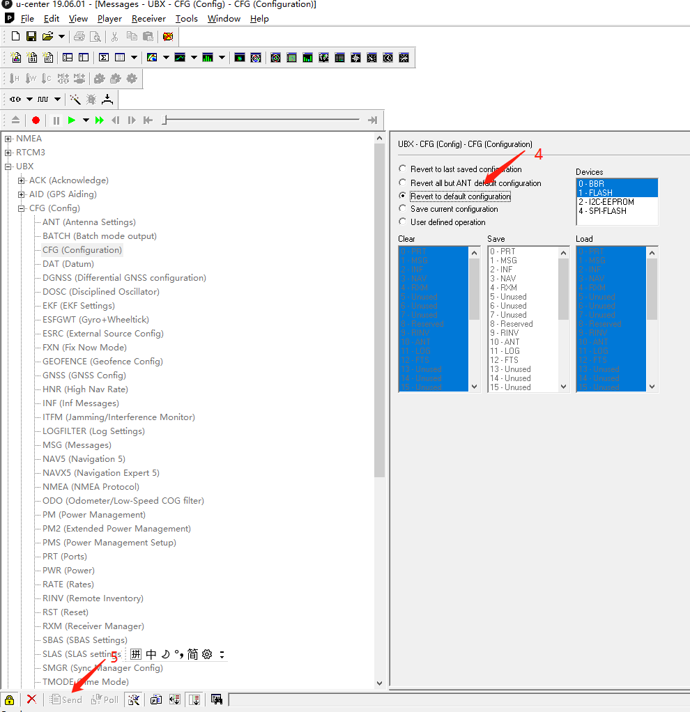Open dropdown arrow beside the Open folder icon
Image resolution: width=690 pixels, height=712 pixels.
click(x=61, y=36)
